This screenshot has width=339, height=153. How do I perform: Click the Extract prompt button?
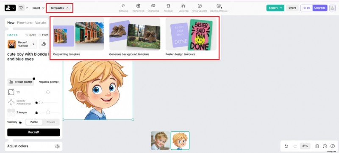click(x=21, y=82)
